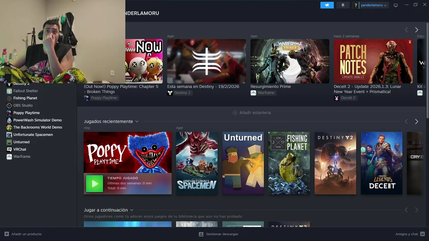The width and height of the screenshot is (429, 241).
Task: Open 'Amigos y chat' panel
Action: click(x=410, y=234)
